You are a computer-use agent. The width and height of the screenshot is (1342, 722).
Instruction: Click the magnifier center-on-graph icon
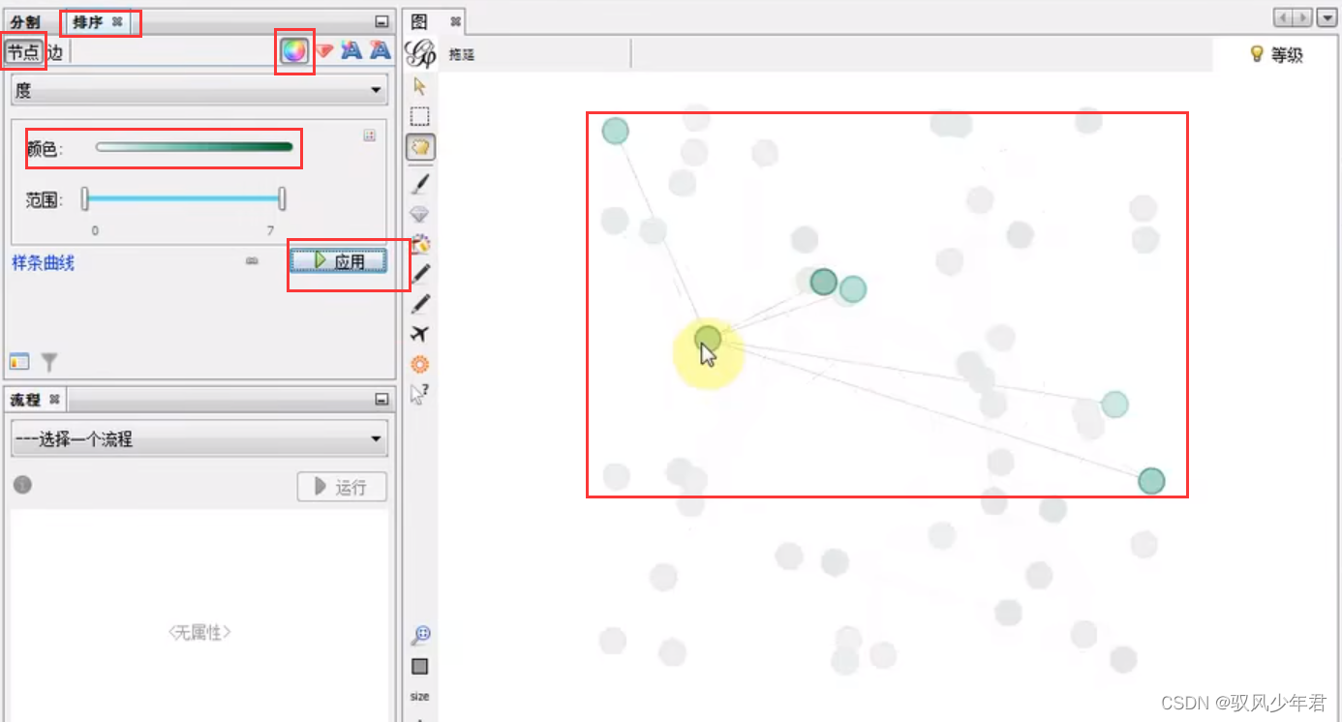tap(420, 635)
